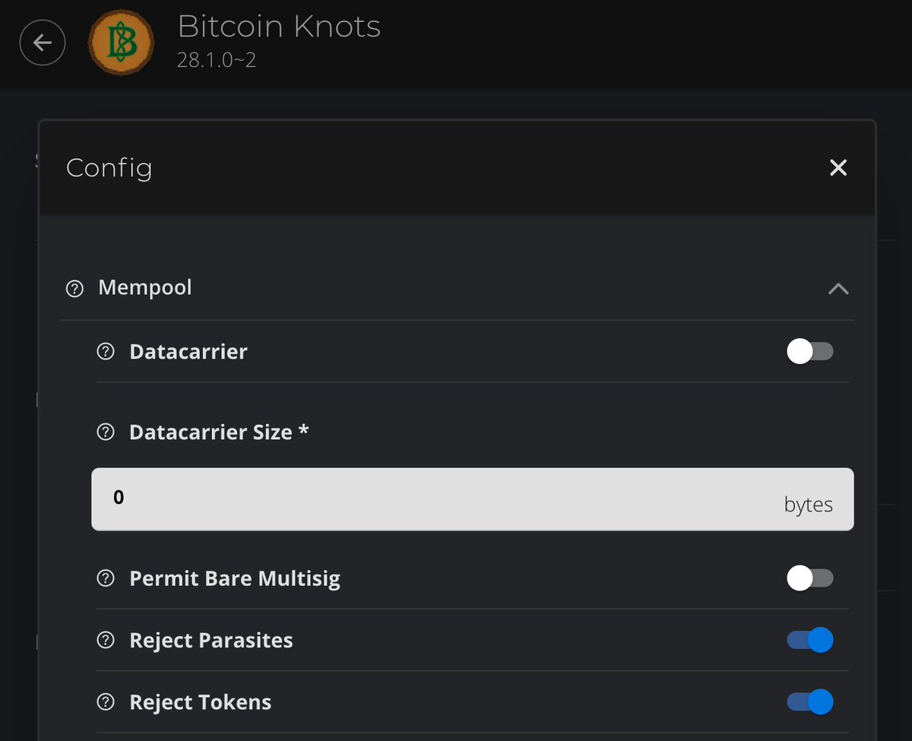Viewport: 912px width, 741px height.
Task: Turn on Permit Bare Multisig switch
Action: (x=810, y=578)
